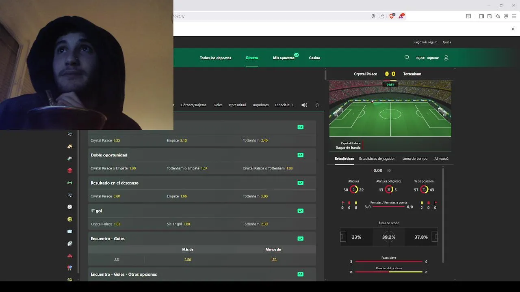
Task: Switch to the Goles market tab
Action: [x=218, y=105]
